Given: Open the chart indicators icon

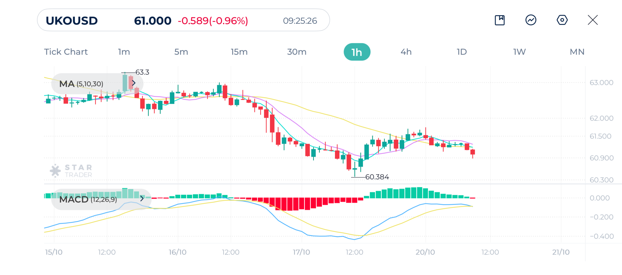Looking at the screenshot, I should click(x=531, y=20).
